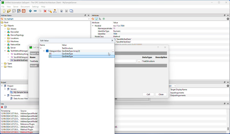
Task: Click the red X disconnect icon
Action: click(x=45, y=11)
